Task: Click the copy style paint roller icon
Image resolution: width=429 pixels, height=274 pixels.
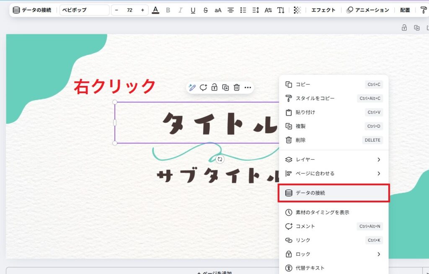Action: point(423,10)
